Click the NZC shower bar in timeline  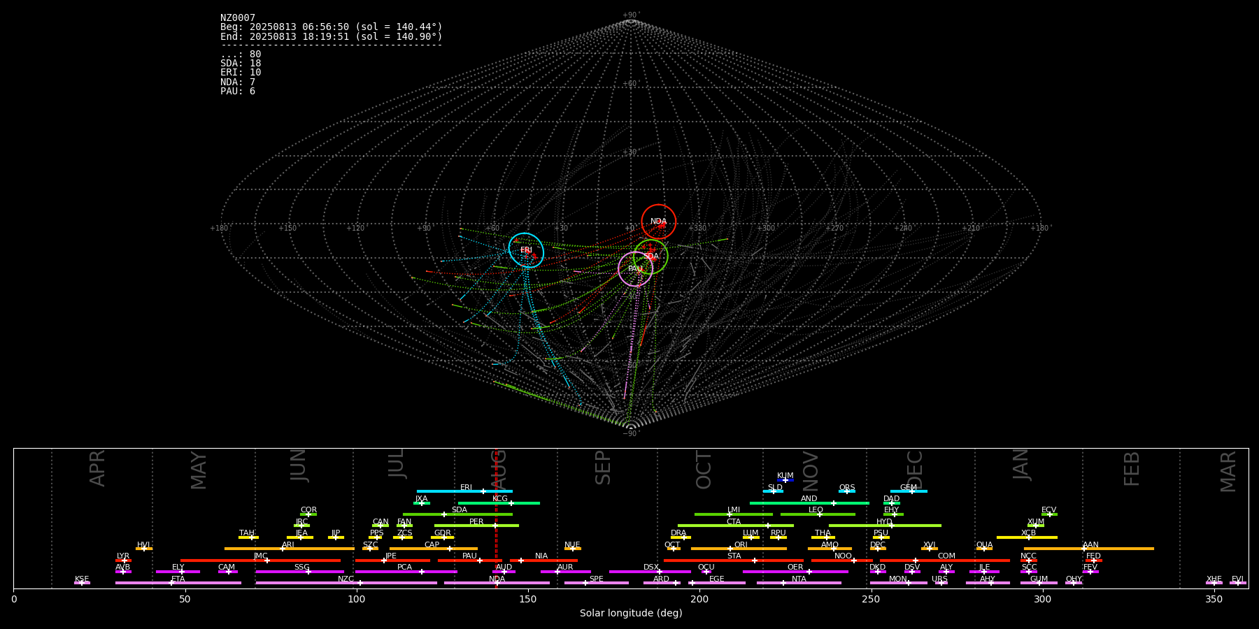346,583
